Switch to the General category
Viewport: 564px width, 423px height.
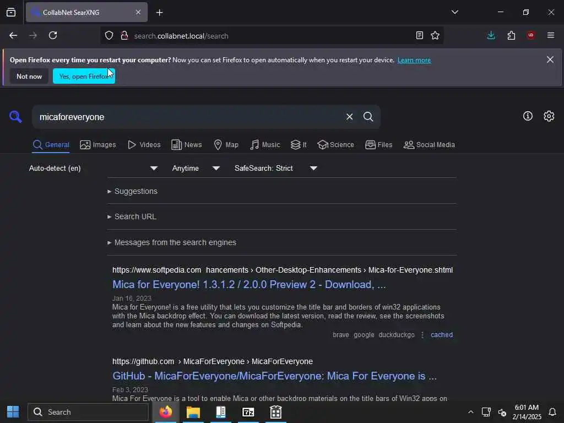coord(51,145)
